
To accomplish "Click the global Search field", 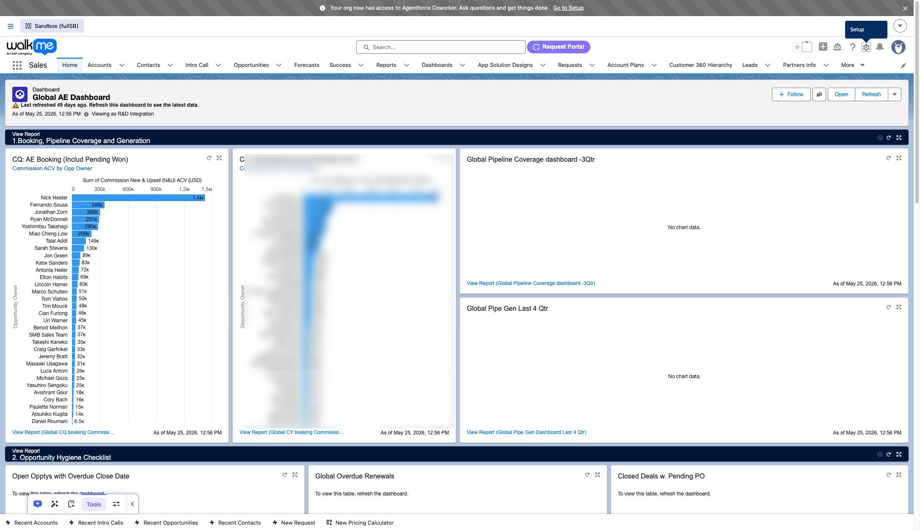I will click(x=441, y=47).
